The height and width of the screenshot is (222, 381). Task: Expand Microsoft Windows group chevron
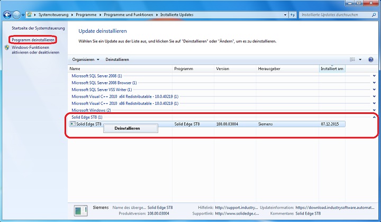(374, 110)
